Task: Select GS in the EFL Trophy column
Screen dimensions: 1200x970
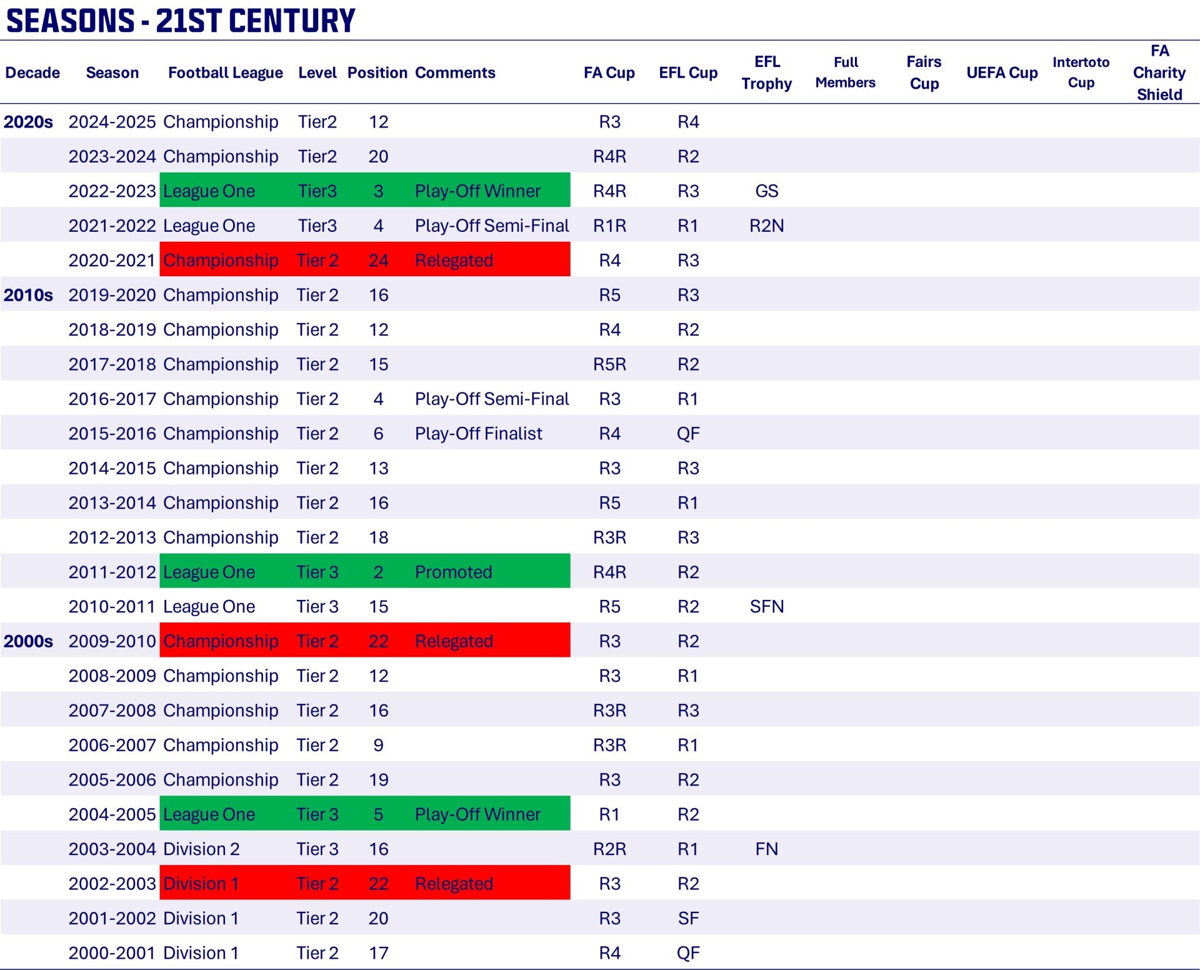Action: [767, 191]
